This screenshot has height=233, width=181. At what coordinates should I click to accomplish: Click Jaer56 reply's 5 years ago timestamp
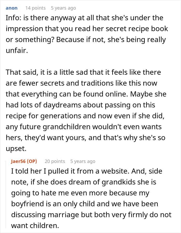pyautogui.click(x=83, y=161)
